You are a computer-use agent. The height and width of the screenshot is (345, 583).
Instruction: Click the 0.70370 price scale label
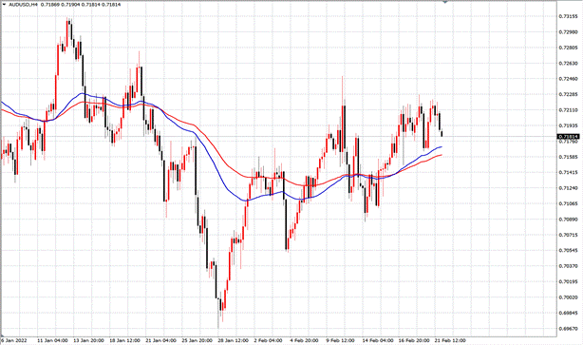(568, 266)
